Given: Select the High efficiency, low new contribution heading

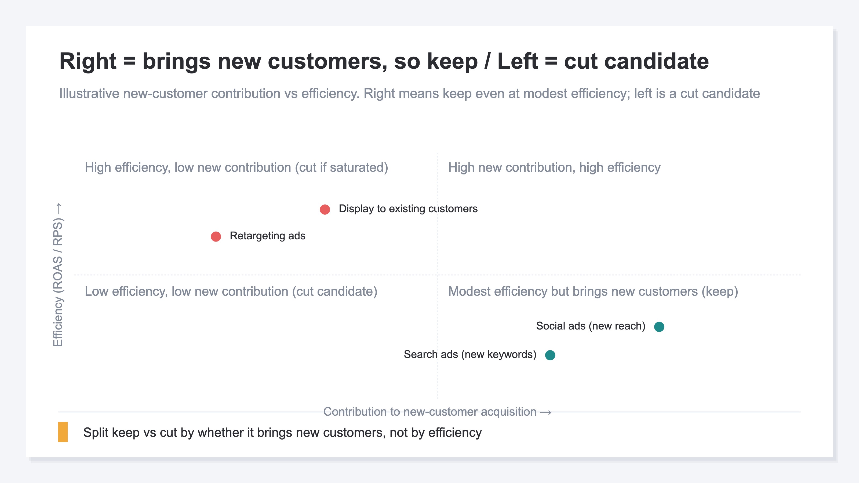Looking at the screenshot, I should [236, 167].
